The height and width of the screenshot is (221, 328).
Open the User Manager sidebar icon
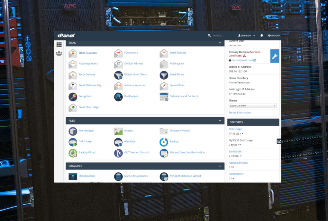point(59,53)
